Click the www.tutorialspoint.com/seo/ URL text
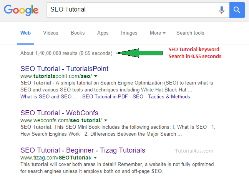The image size is (249, 181). tap(56, 76)
